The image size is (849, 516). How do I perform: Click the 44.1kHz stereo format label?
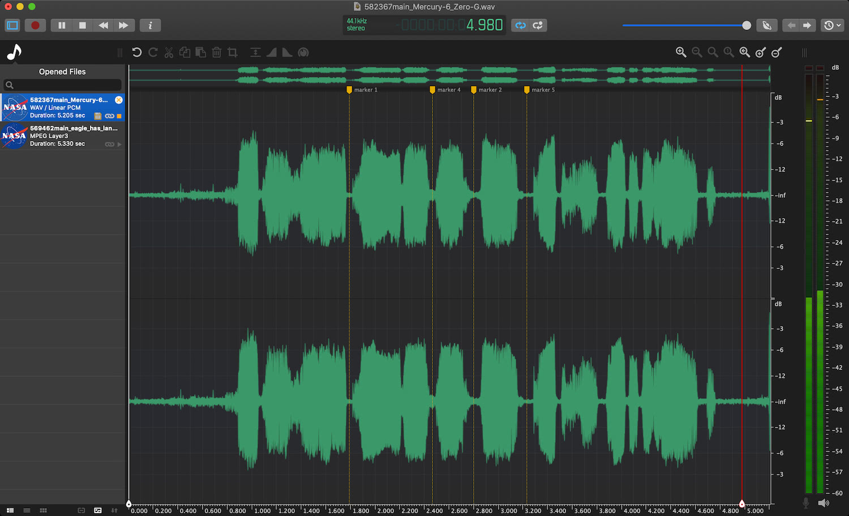click(x=357, y=24)
